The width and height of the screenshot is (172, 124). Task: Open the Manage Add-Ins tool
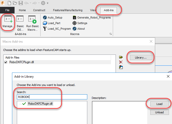point(8,22)
